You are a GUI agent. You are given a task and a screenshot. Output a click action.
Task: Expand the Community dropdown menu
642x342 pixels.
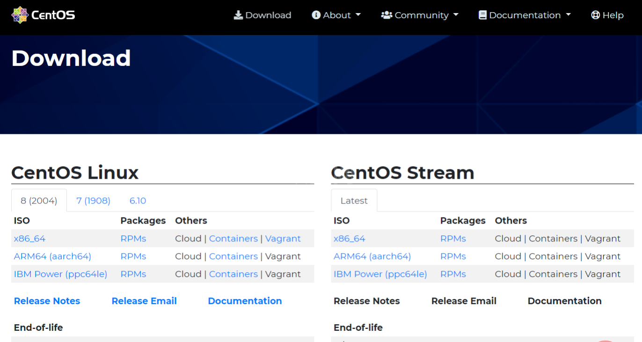point(420,15)
